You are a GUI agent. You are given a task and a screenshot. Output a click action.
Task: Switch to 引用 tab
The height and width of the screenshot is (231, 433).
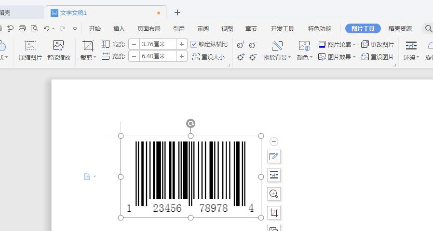coord(179,28)
